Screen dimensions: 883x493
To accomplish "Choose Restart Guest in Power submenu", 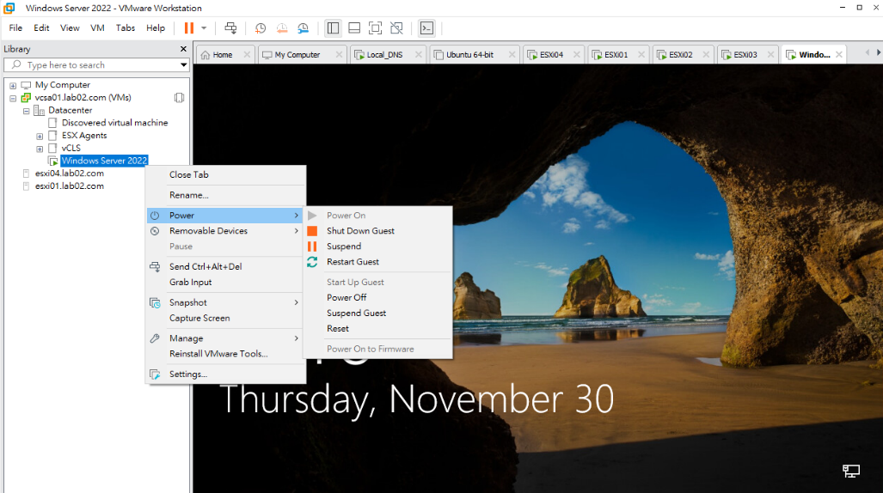I will click(377, 262).
